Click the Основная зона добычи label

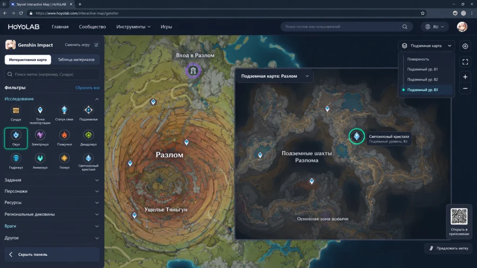[322, 219]
